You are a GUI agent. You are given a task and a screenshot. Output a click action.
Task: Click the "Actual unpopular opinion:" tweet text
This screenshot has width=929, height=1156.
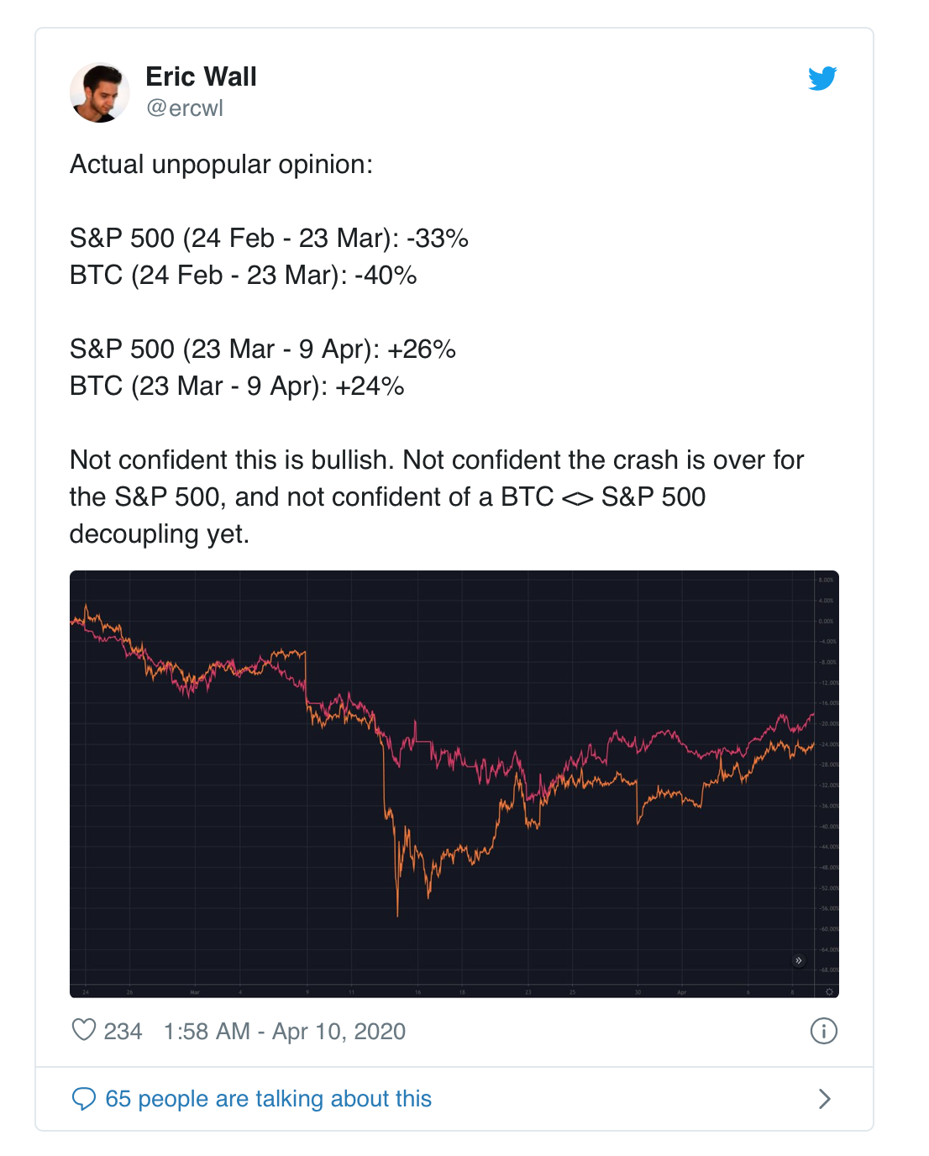(x=221, y=165)
